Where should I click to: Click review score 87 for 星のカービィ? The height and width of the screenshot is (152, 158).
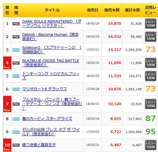click(151, 119)
